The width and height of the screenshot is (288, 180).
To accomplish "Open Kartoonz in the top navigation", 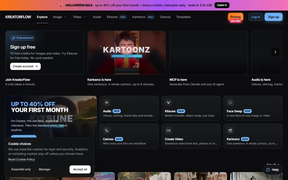I will click(x=139, y=17).
